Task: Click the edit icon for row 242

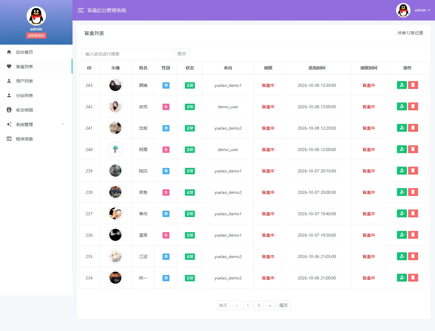Action: tap(402, 106)
